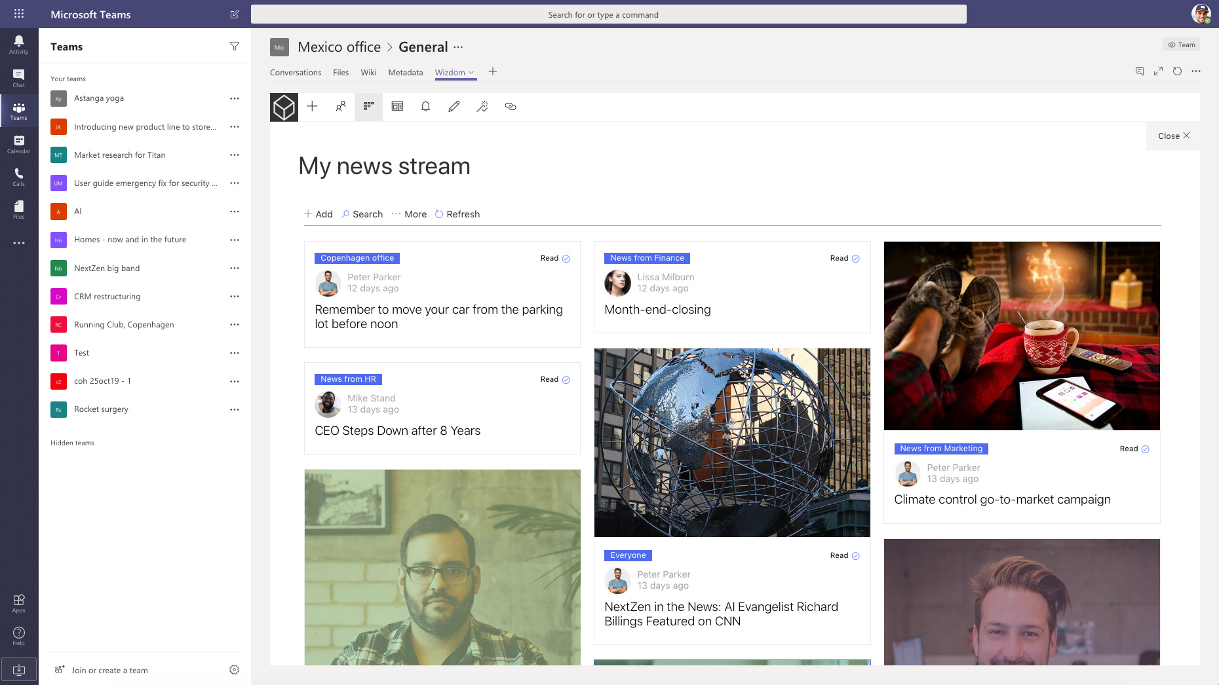
Task: Open the Wizdom people icon
Action: point(341,106)
